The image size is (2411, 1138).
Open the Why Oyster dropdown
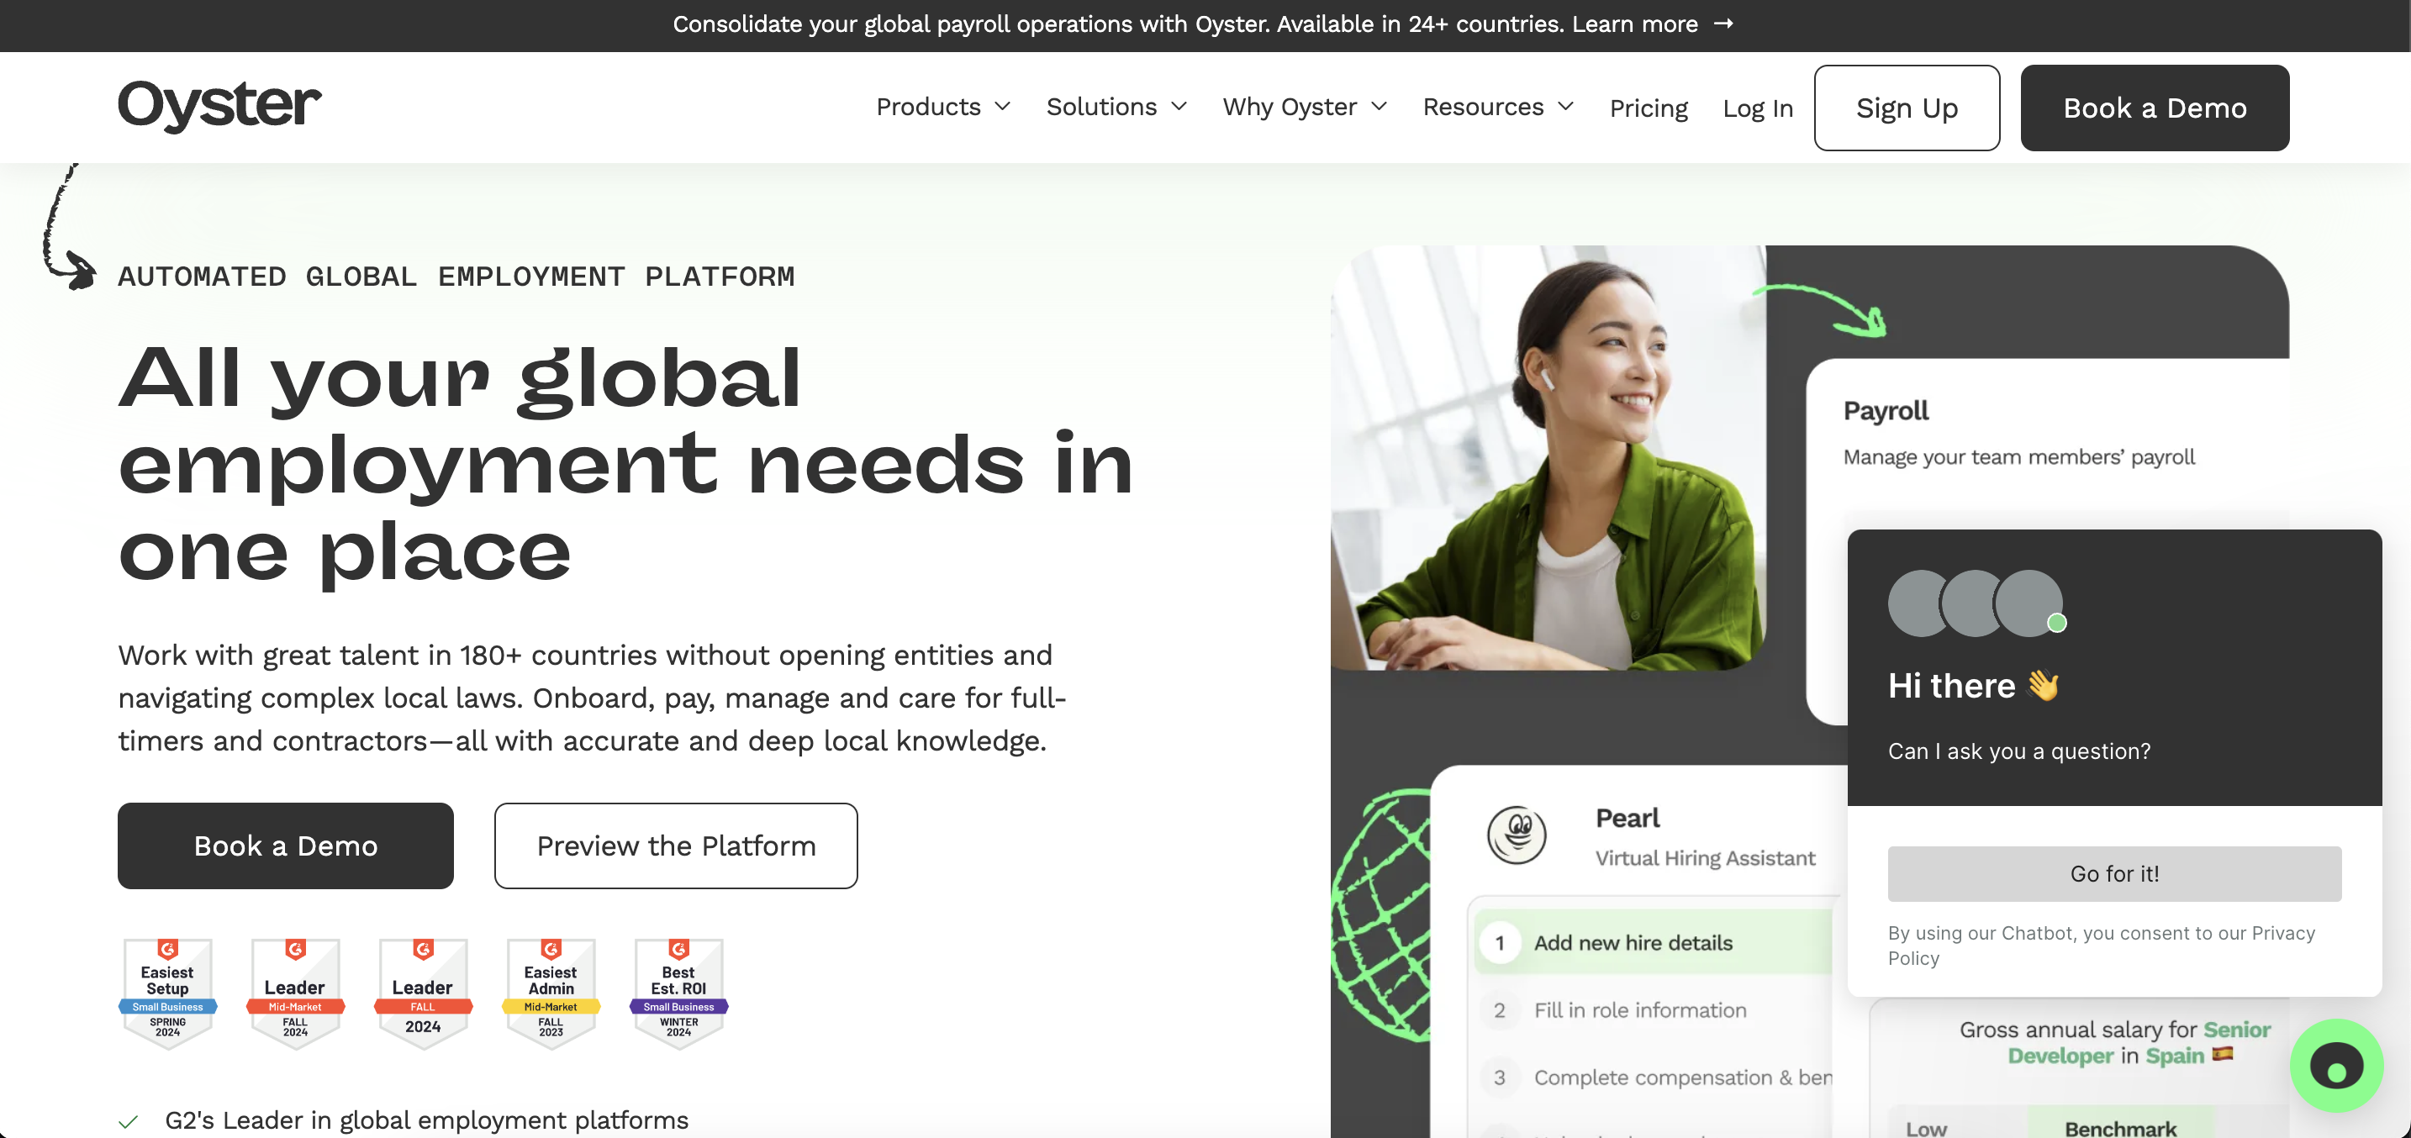1305,107
